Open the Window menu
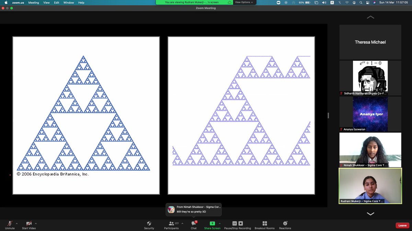 click(x=69, y=2)
